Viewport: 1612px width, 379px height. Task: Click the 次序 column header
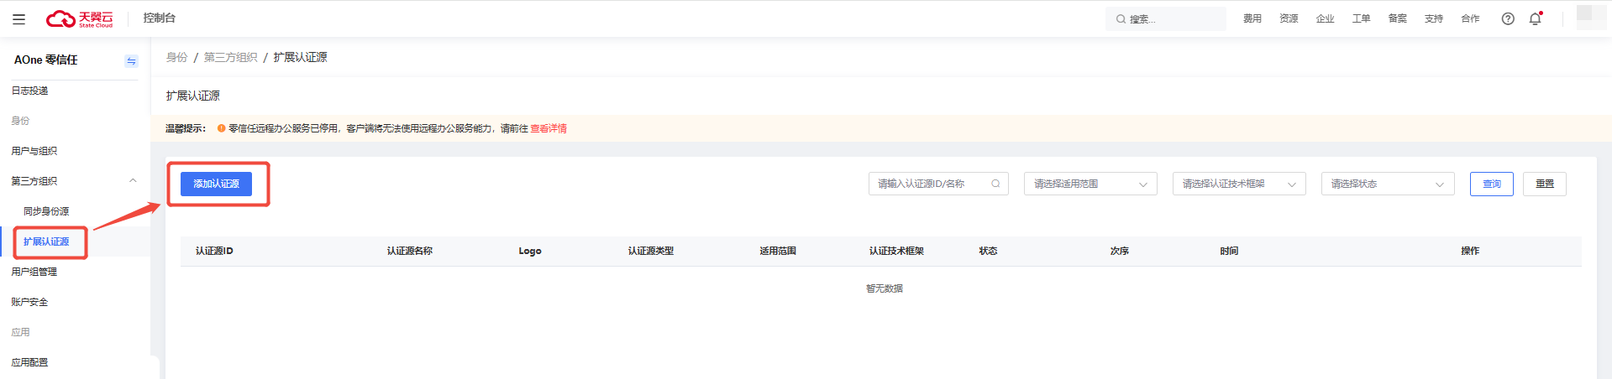[1119, 251]
